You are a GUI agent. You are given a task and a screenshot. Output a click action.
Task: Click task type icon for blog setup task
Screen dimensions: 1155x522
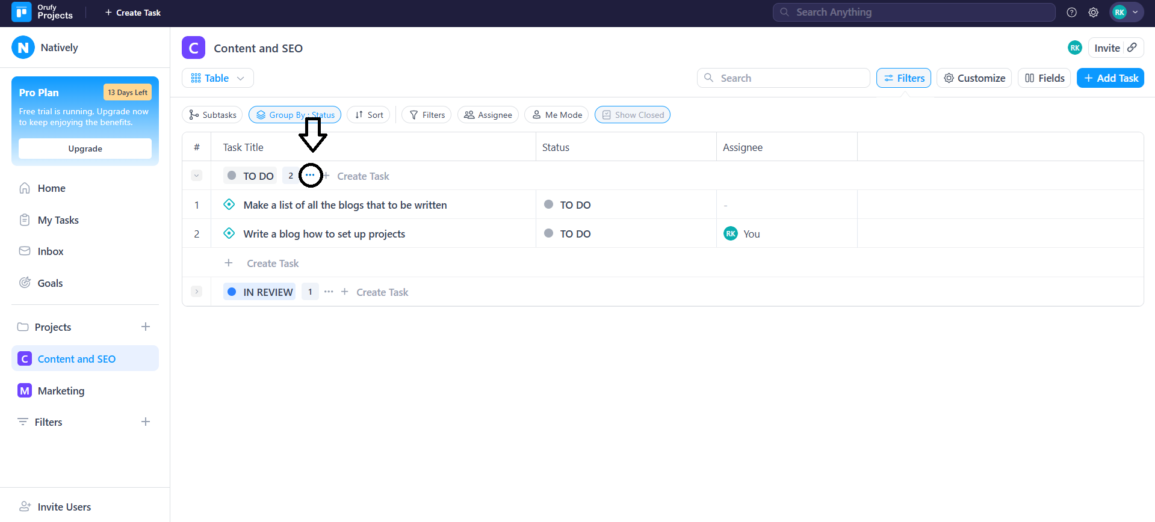tap(229, 233)
